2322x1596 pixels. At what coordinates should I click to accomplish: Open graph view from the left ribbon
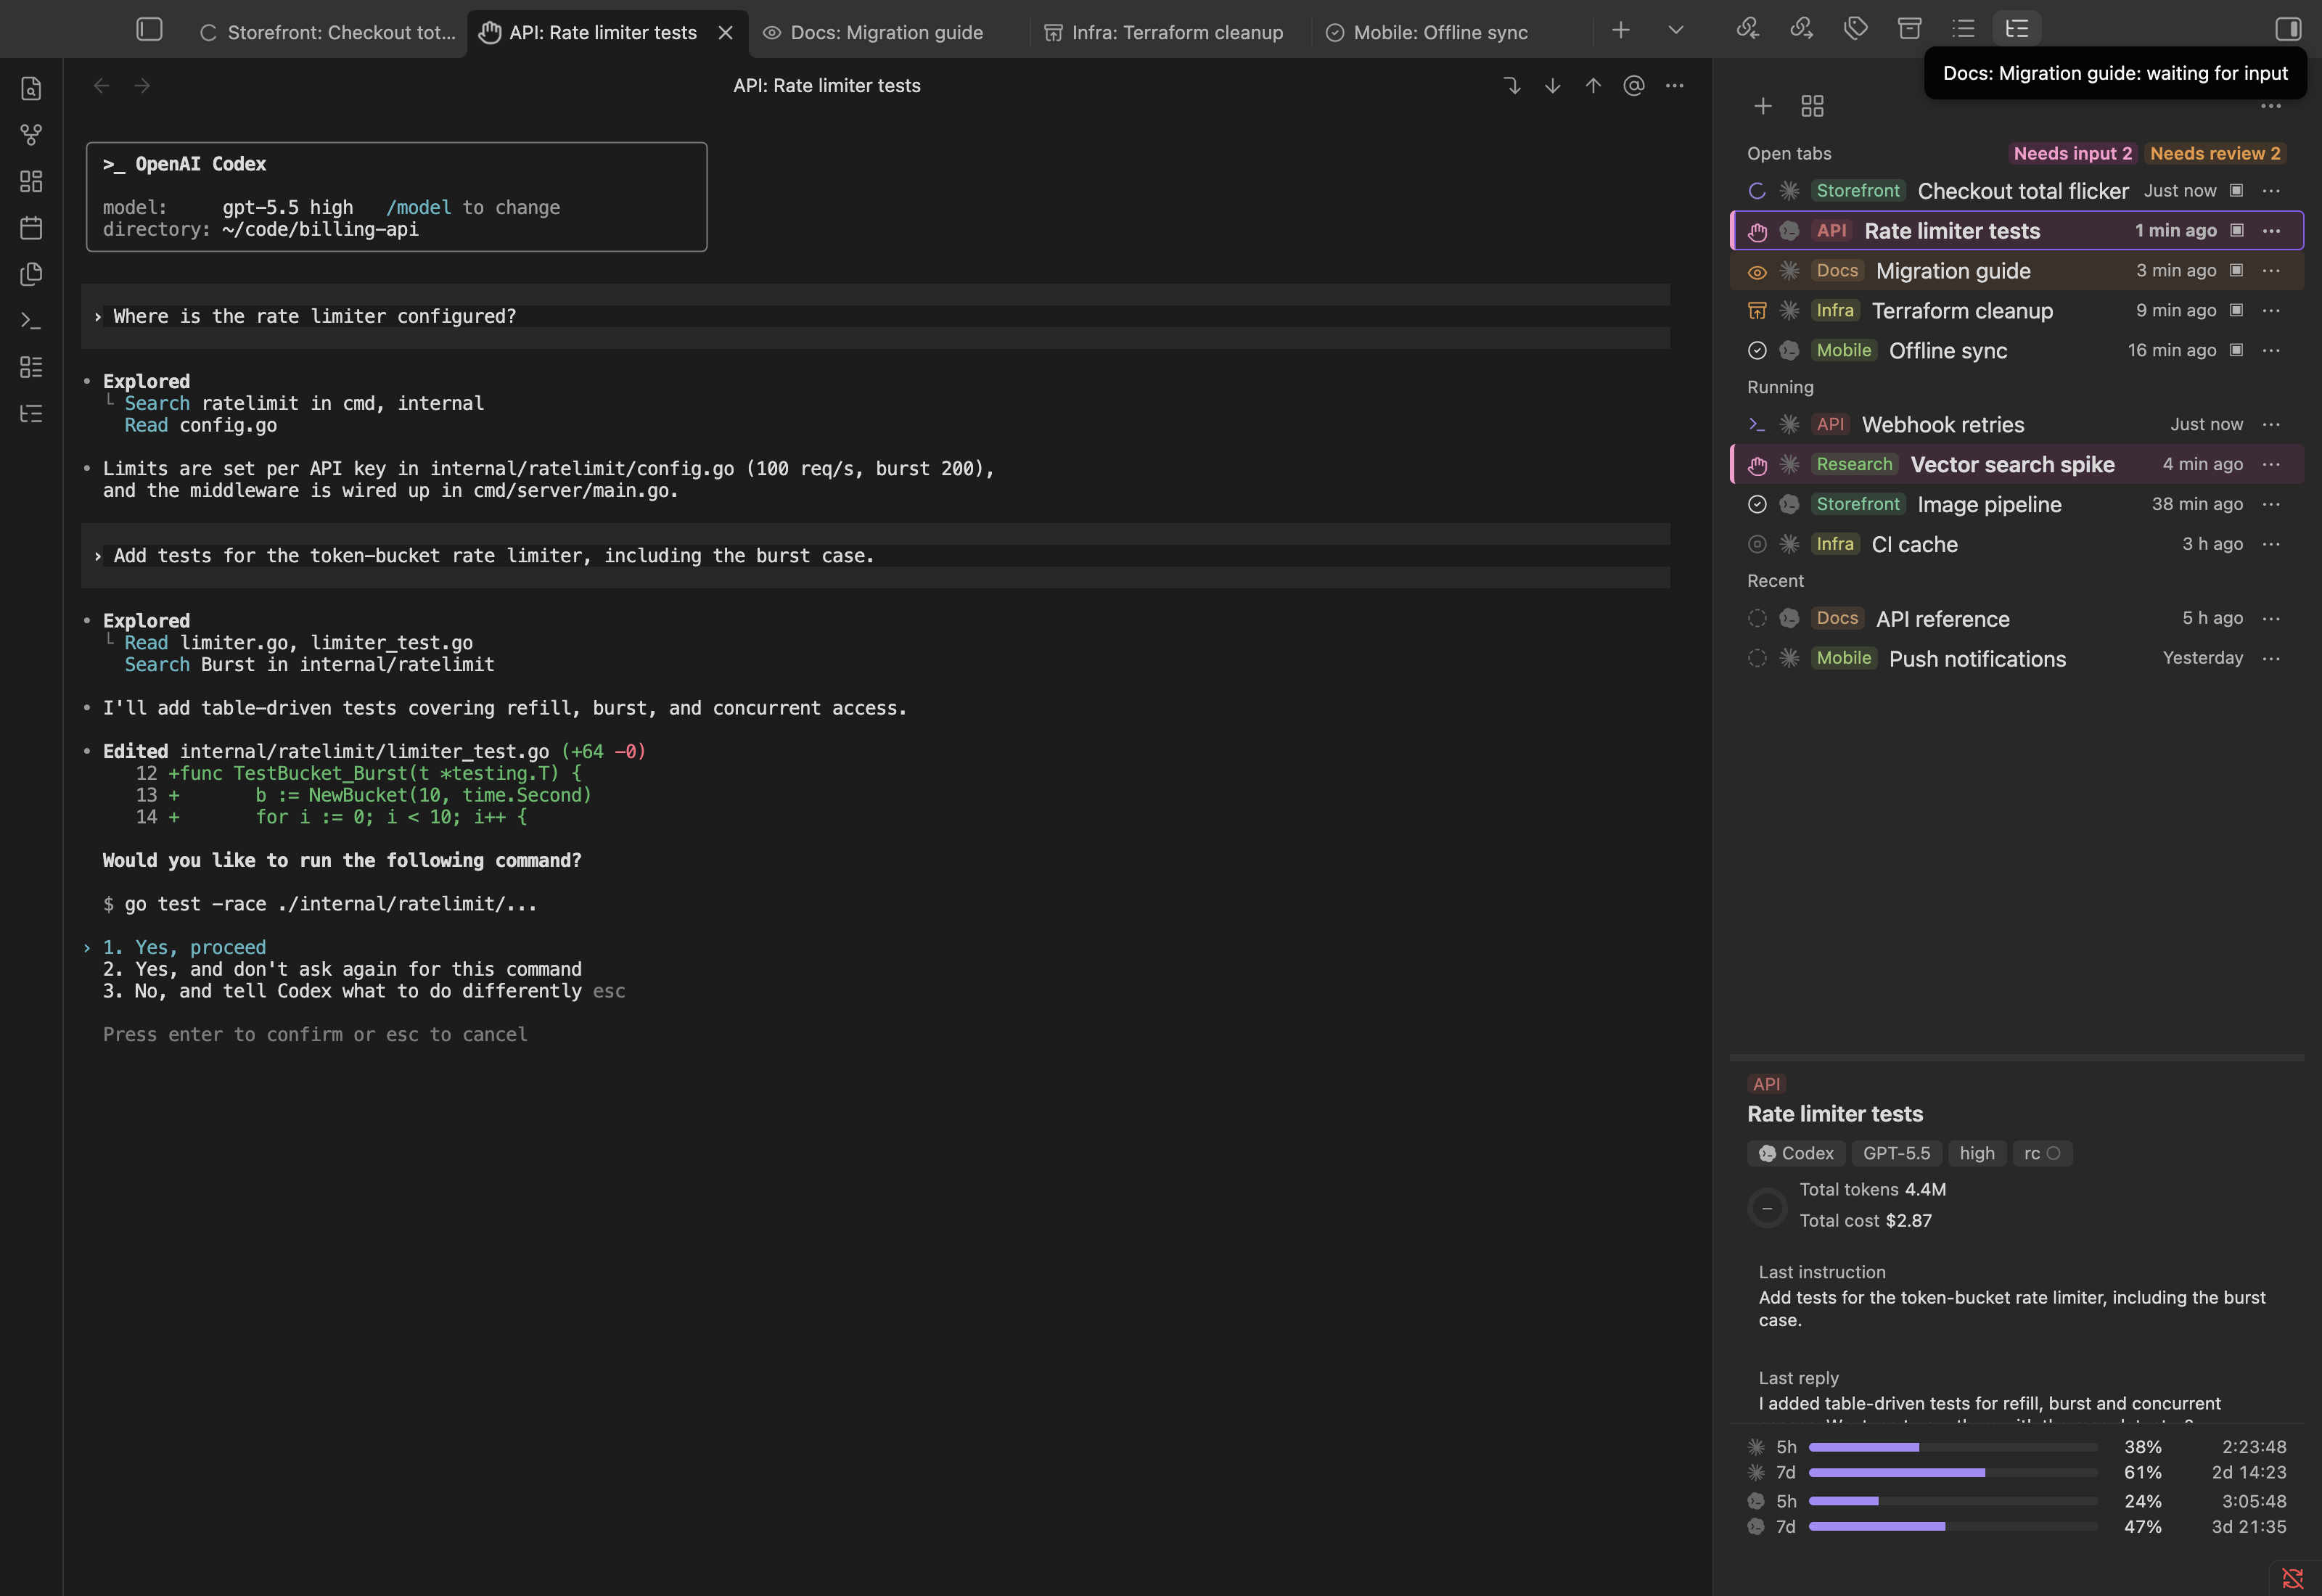pyautogui.click(x=31, y=135)
